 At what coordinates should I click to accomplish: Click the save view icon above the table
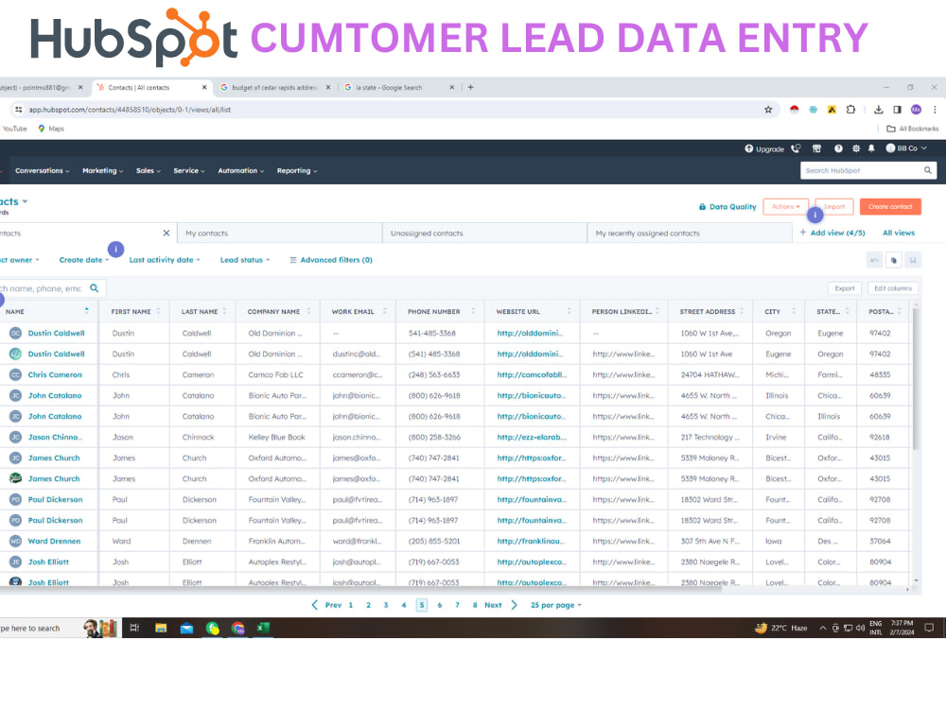click(x=913, y=260)
